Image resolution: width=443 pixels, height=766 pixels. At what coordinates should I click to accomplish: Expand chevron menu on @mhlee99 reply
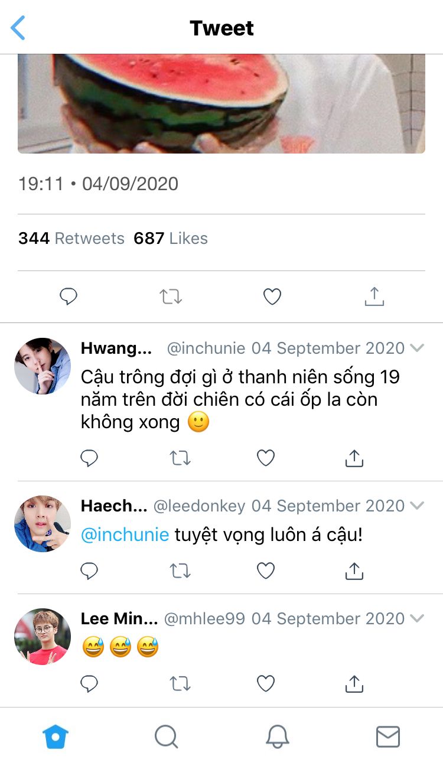click(x=417, y=618)
